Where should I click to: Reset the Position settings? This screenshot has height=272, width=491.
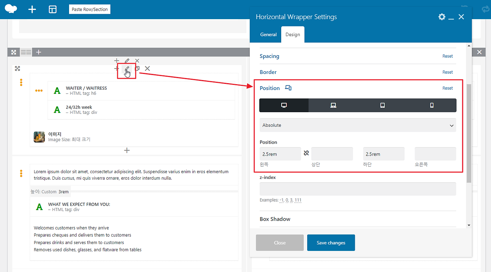pyautogui.click(x=448, y=88)
